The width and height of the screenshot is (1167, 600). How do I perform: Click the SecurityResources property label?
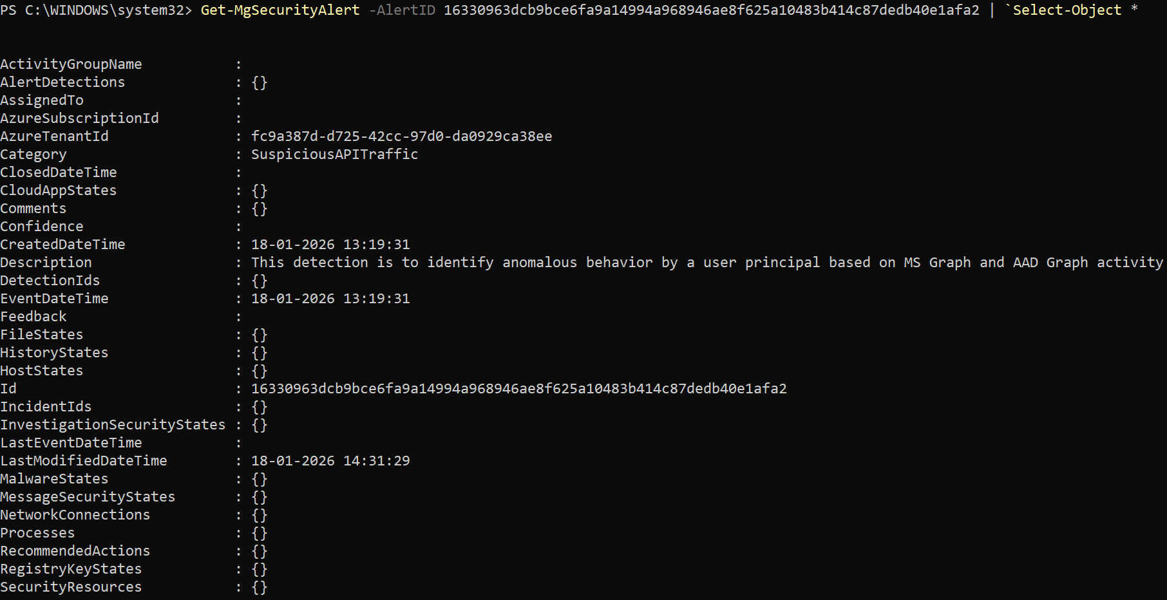71,587
